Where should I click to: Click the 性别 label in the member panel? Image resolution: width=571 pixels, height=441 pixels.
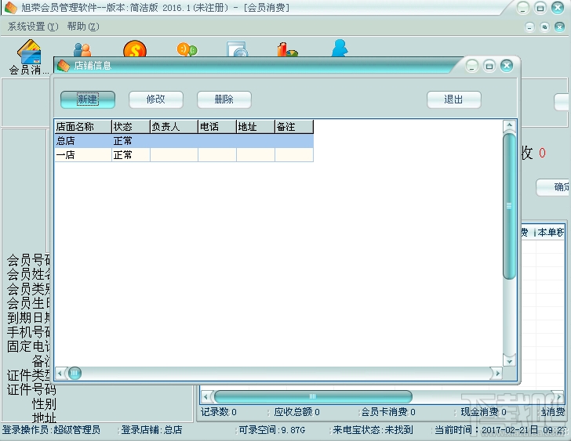[44, 403]
